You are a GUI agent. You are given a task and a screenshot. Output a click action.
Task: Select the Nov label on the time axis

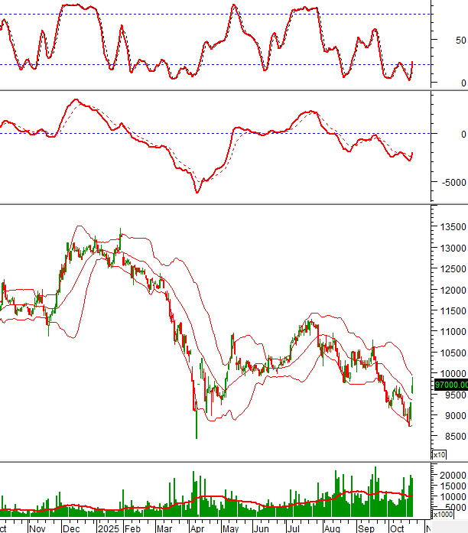[x=37, y=527]
